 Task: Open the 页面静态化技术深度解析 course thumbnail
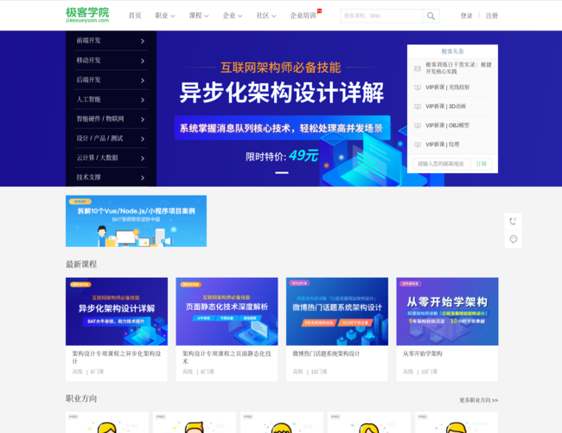coord(227,311)
